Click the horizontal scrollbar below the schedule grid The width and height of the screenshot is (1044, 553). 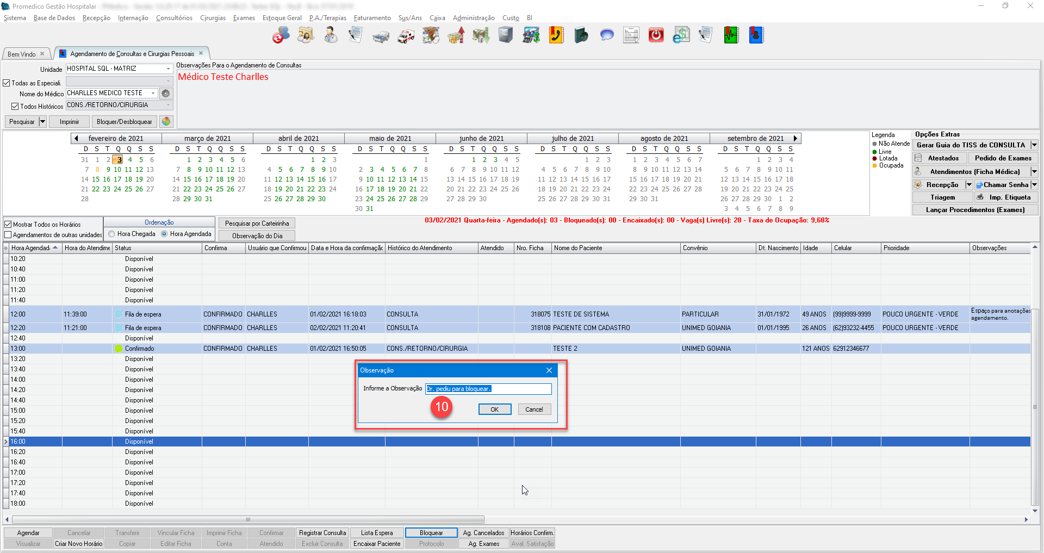(x=248, y=519)
